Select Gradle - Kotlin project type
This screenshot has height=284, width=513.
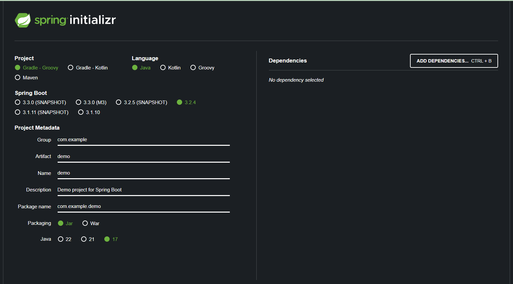(x=88, y=67)
